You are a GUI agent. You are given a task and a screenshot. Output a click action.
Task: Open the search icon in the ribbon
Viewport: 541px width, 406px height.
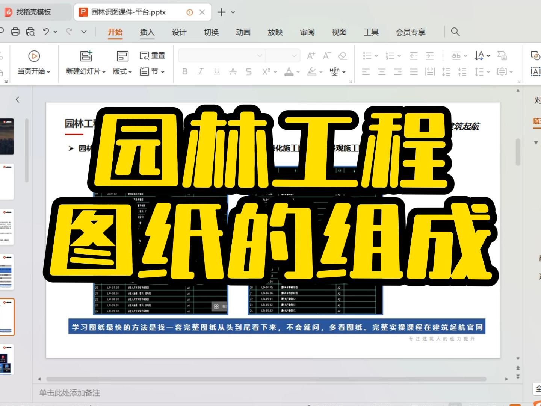pyautogui.click(x=455, y=32)
